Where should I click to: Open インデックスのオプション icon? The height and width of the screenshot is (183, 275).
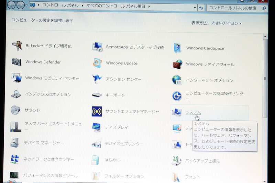coord(16,94)
